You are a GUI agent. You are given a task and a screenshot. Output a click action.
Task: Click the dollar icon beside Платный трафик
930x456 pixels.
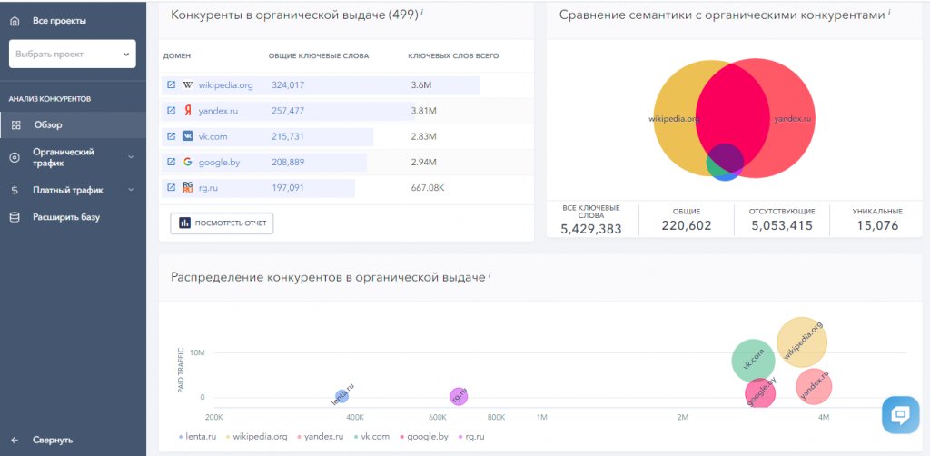coord(15,191)
